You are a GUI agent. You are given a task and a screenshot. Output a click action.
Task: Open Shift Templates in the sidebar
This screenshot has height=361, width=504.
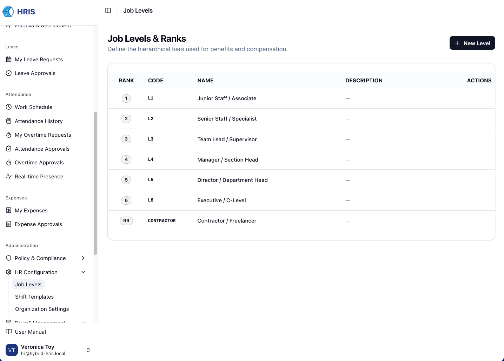34,297
